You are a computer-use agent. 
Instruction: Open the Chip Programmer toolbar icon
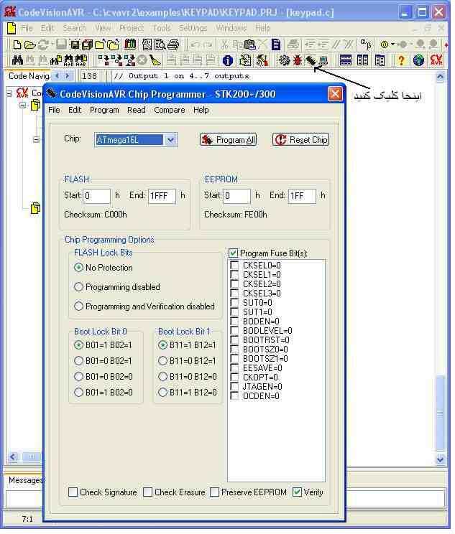coord(311,61)
